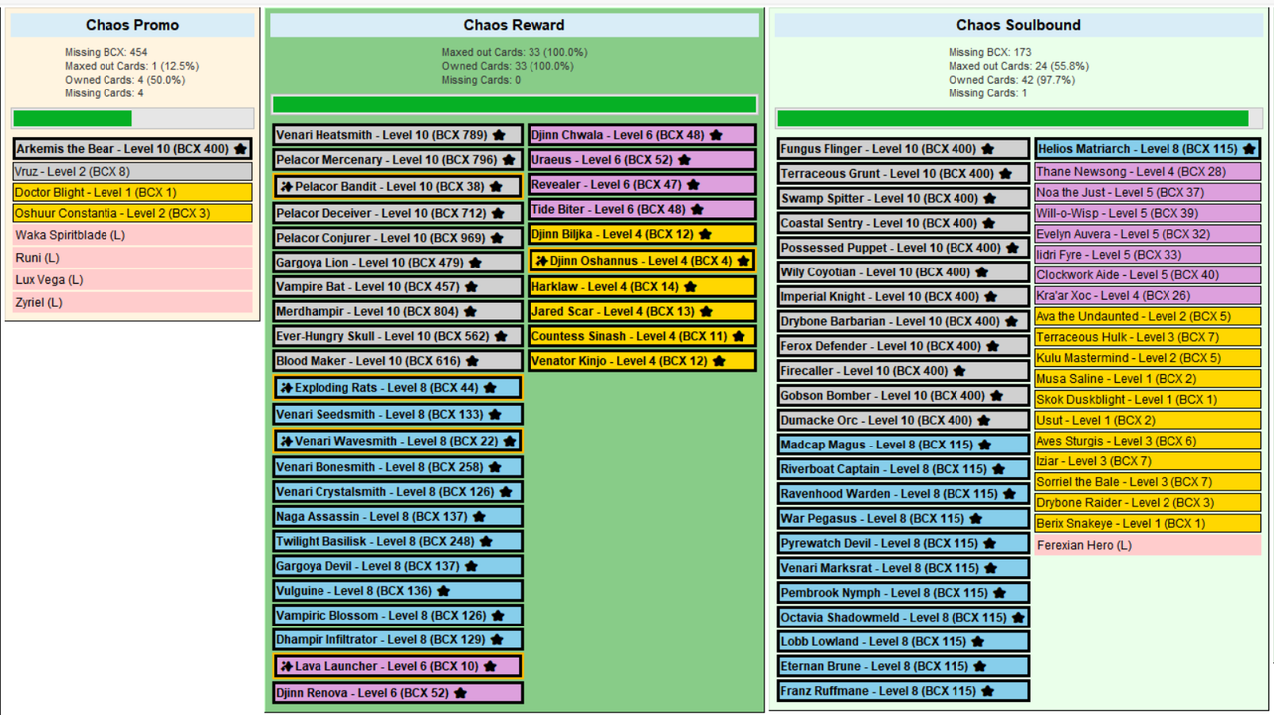Click star icon on Naga Assassin row

coord(479,517)
